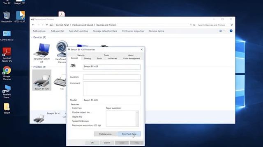The width and height of the screenshot is (263, 147).
Task: Collapse the Devices (4) group
Action: [x=32, y=37]
